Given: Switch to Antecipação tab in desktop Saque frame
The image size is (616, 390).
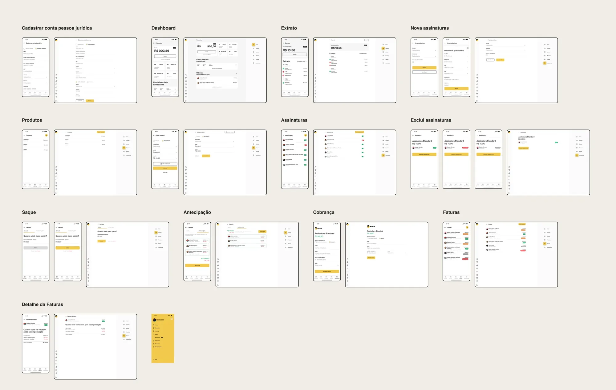Looking at the screenshot, I should click(111, 227).
